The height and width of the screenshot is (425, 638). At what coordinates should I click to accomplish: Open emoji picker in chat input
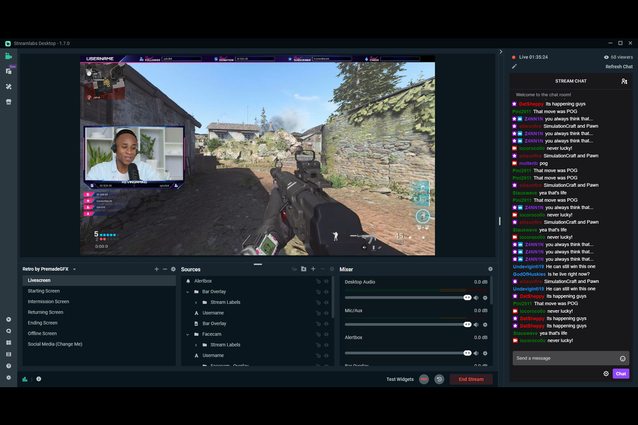(623, 358)
